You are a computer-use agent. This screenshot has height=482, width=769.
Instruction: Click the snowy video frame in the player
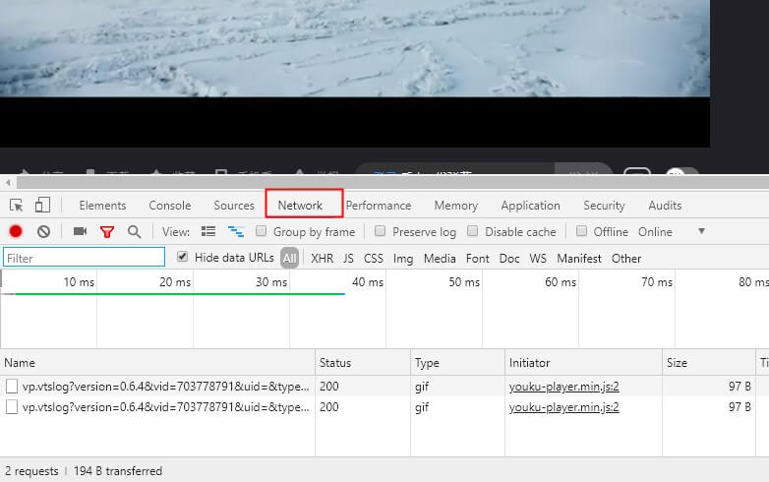click(x=355, y=48)
